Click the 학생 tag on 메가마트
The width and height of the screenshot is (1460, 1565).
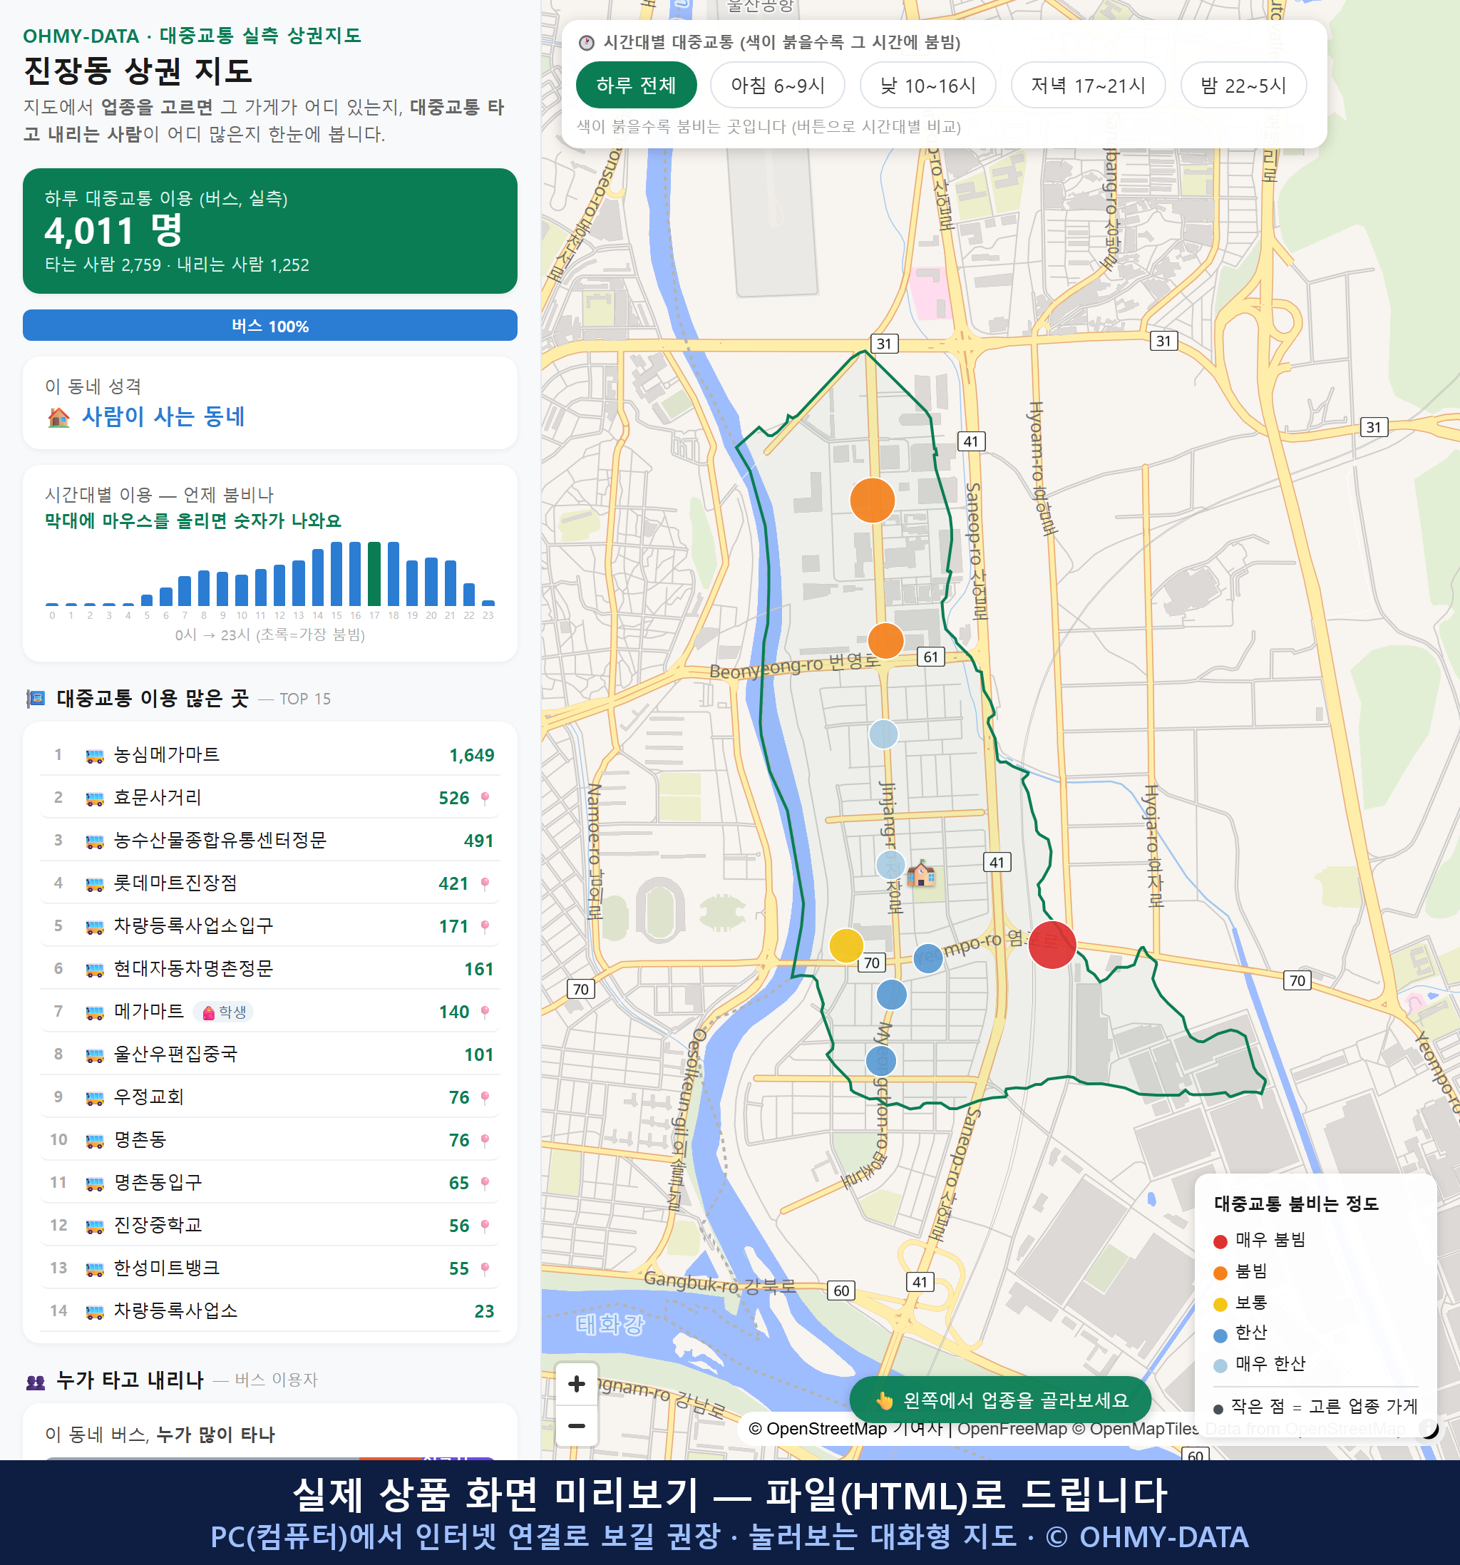tap(225, 1012)
